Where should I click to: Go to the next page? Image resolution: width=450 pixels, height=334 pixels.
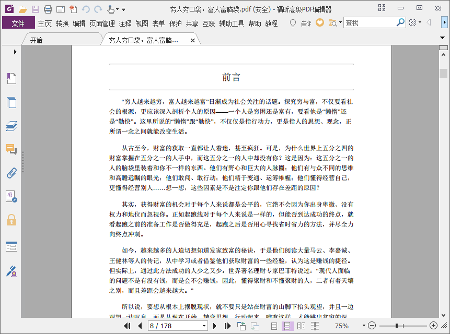click(215, 326)
